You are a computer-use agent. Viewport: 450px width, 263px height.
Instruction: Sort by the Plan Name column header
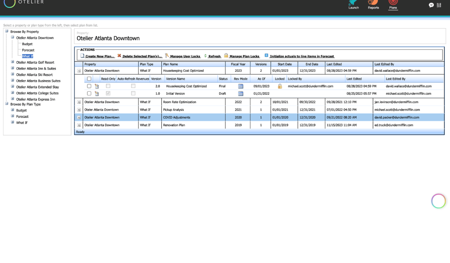(x=193, y=64)
